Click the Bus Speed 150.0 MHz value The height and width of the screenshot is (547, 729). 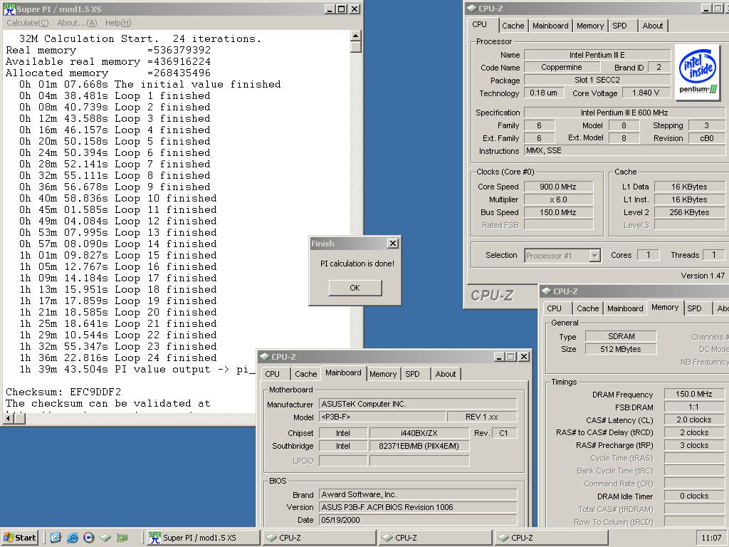click(558, 212)
